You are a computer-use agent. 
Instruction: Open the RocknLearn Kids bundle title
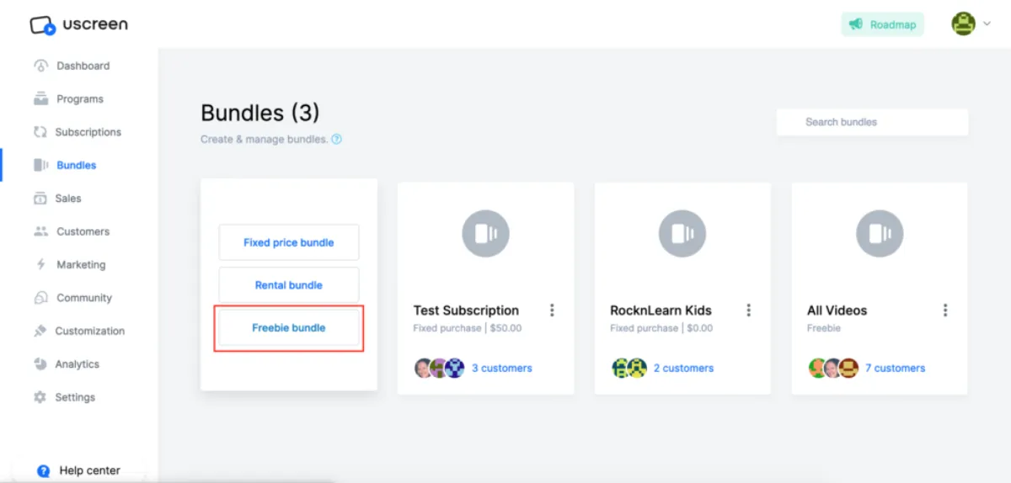pyautogui.click(x=661, y=310)
